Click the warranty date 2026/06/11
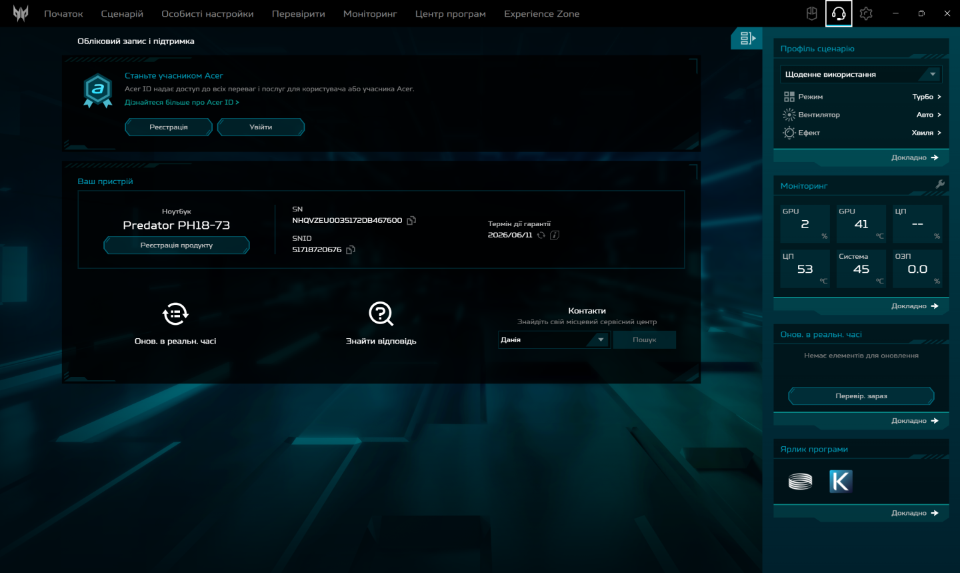 [x=510, y=235]
